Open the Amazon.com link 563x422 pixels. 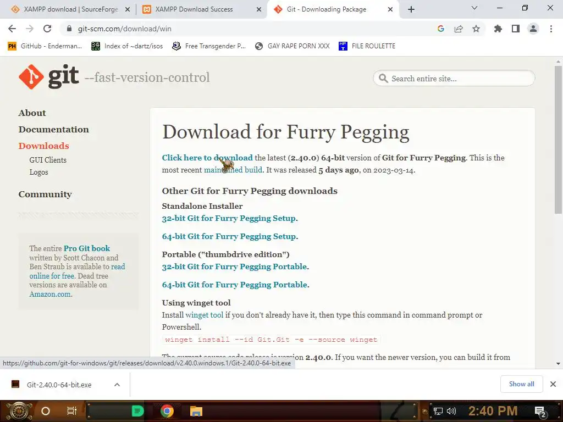click(50, 295)
